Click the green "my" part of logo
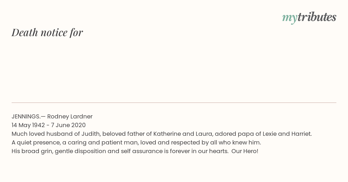Screen dimensions: 348x182 coord(289,19)
